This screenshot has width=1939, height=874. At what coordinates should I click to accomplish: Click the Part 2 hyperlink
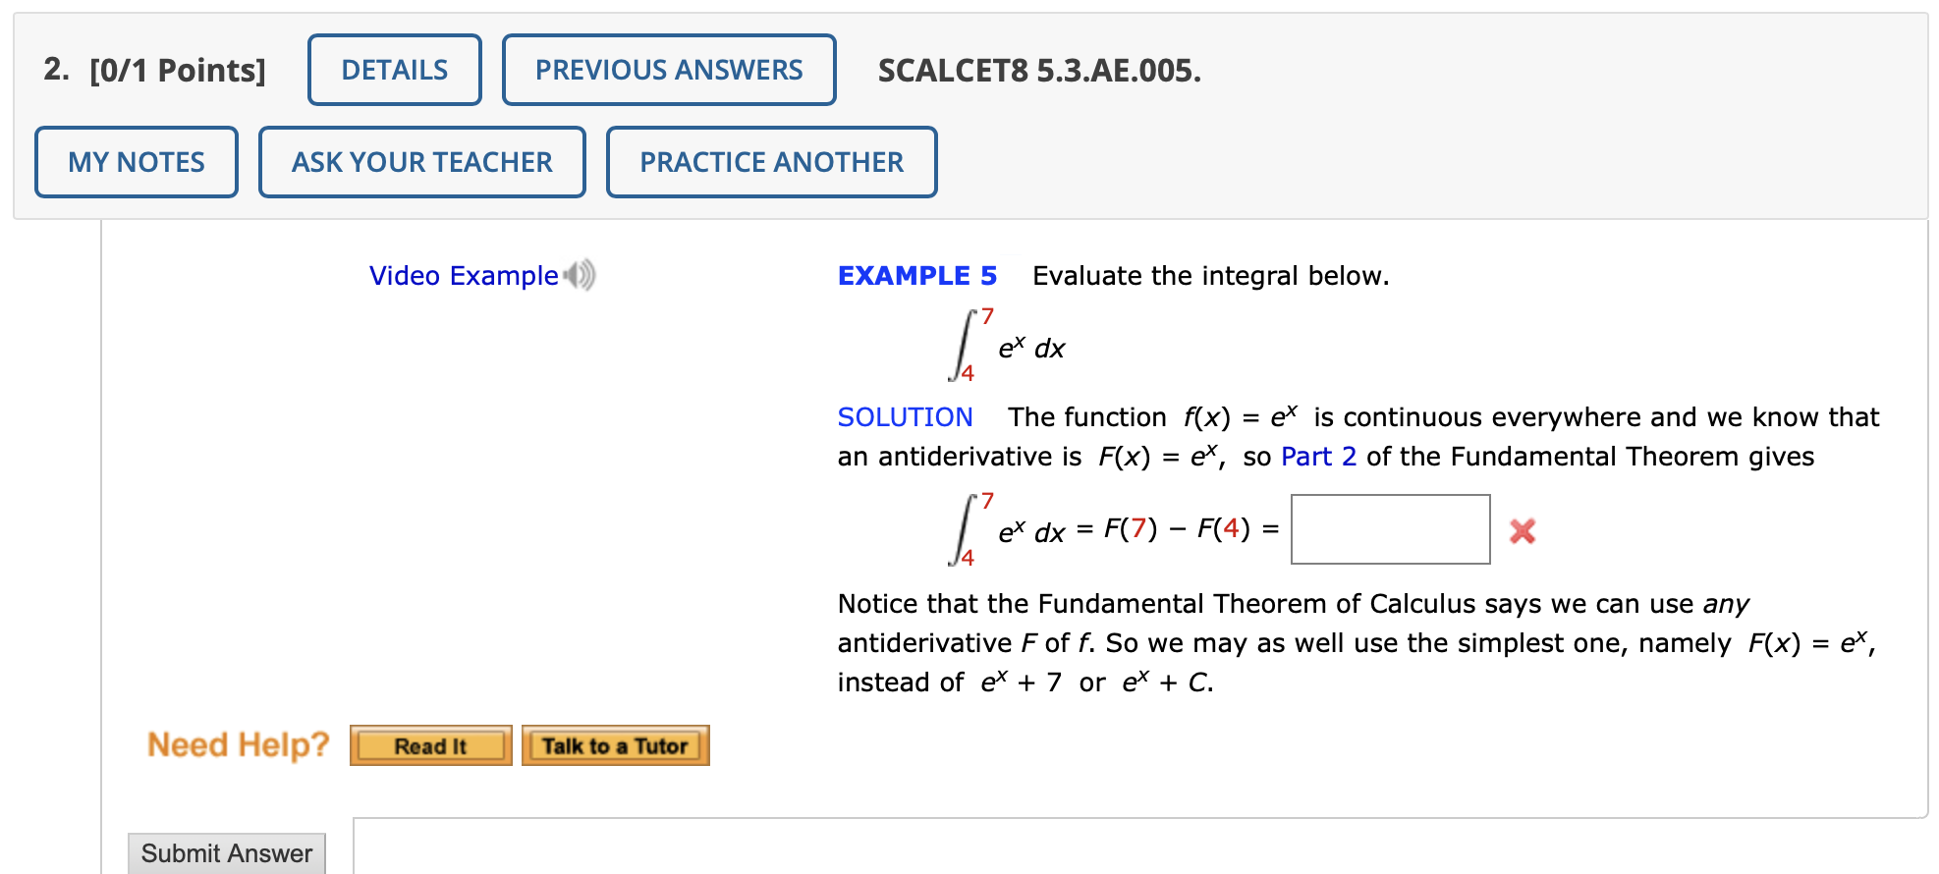coord(1316,457)
